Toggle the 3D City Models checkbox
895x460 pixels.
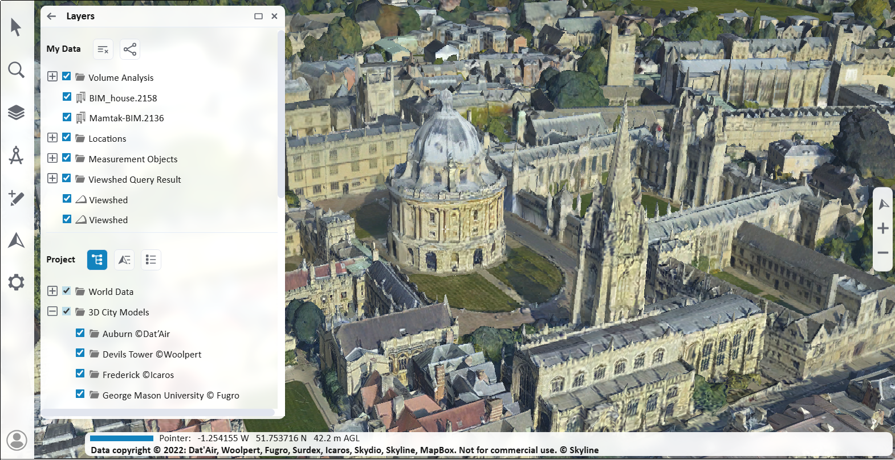coord(67,311)
